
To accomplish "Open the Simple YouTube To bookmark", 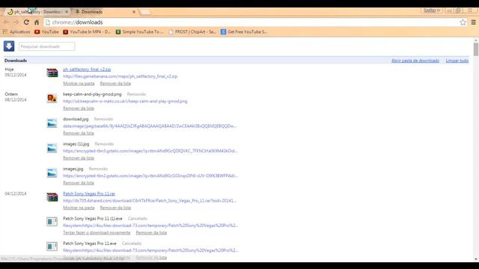I will coord(140,31).
